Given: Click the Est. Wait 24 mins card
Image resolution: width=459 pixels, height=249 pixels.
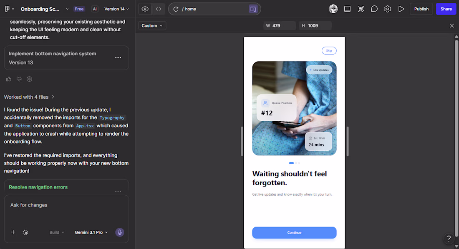Looking at the screenshot, I should [318, 142].
